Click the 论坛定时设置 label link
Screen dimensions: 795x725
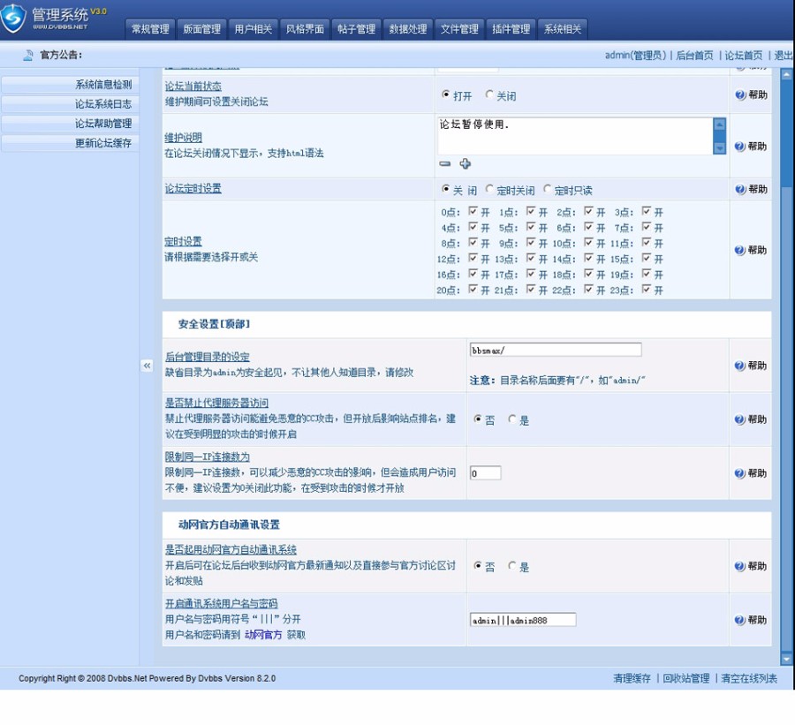click(x=193, y=189)
